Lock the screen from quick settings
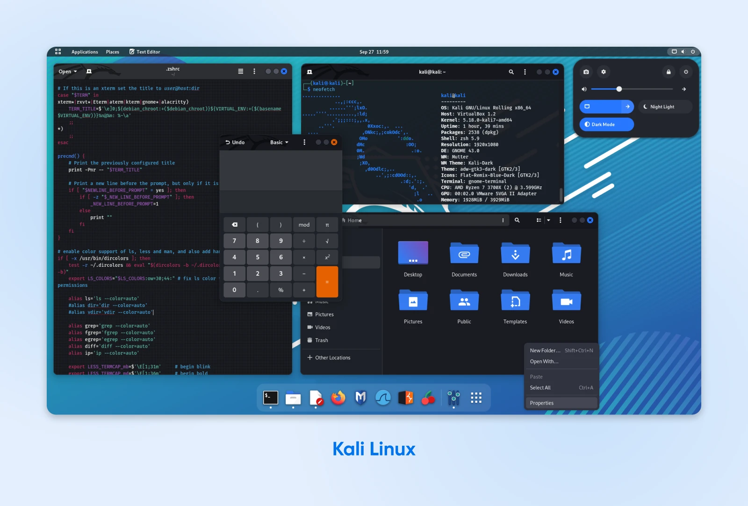 pyautogui.click(x=669, y=72)
